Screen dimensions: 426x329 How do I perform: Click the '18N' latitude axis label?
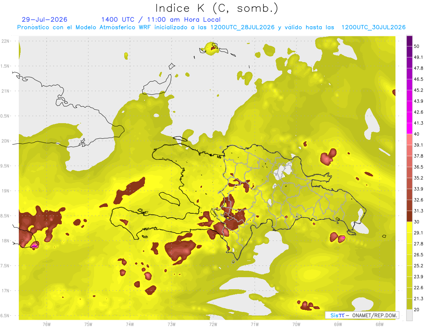click(6, 241)
